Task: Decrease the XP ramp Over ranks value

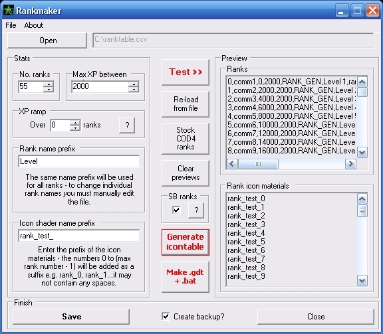Action: (75, 128)
